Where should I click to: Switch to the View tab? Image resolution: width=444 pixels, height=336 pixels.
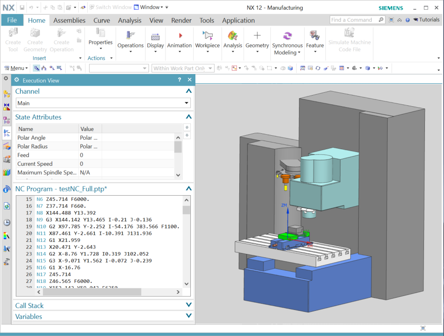pyautogui.click(x=156, y=21)
